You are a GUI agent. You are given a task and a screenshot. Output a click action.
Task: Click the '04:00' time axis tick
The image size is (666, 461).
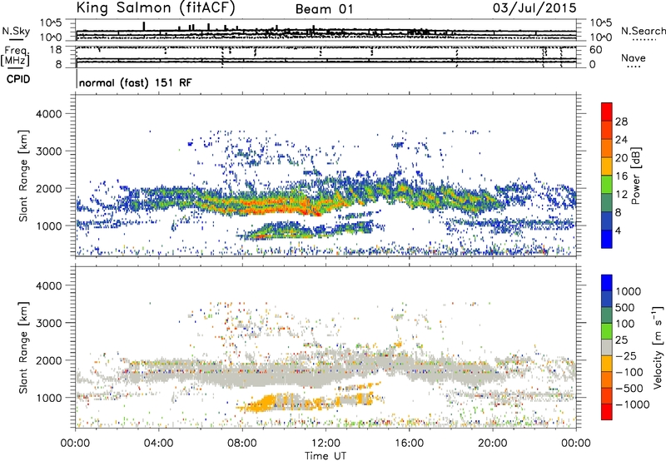click(159, 444)
